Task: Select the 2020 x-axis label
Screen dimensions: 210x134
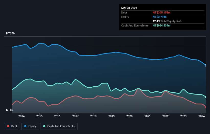Action: (129, 116)
